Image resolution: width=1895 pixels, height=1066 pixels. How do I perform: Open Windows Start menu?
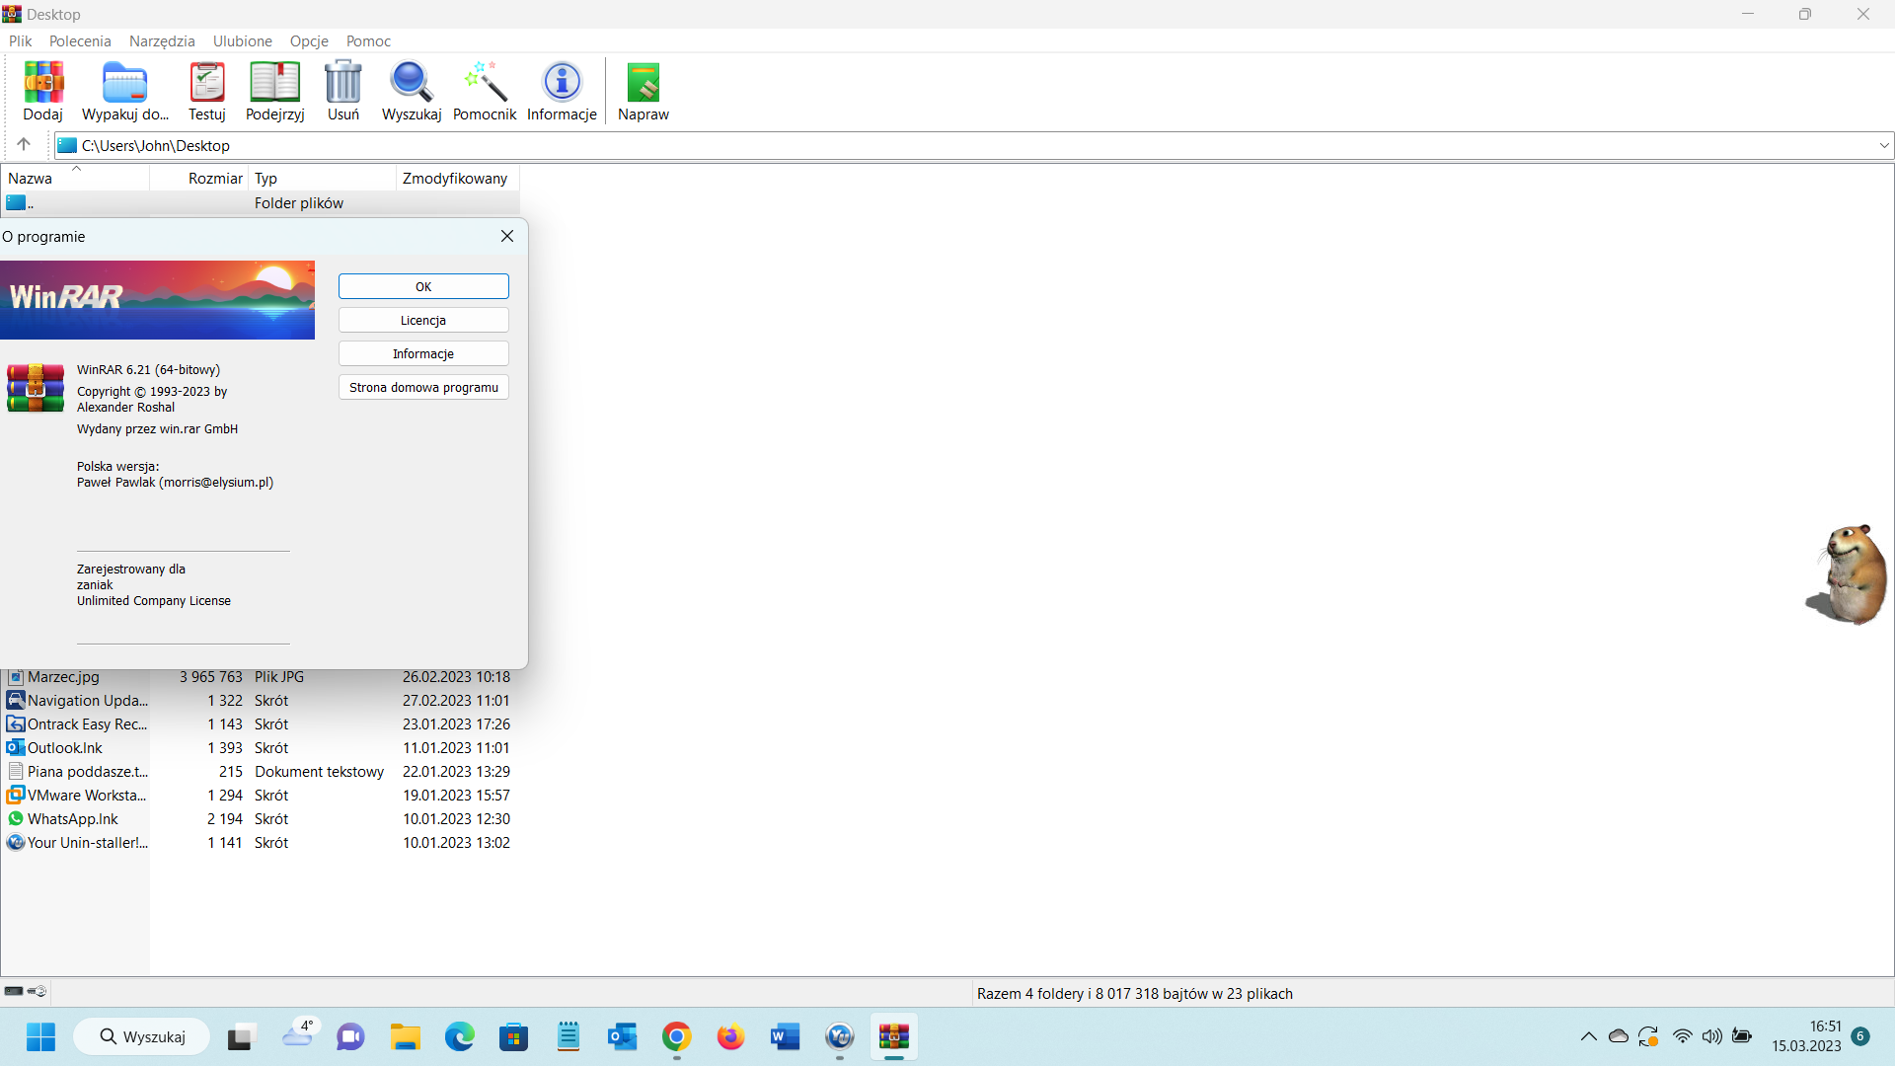(40, 1037)
